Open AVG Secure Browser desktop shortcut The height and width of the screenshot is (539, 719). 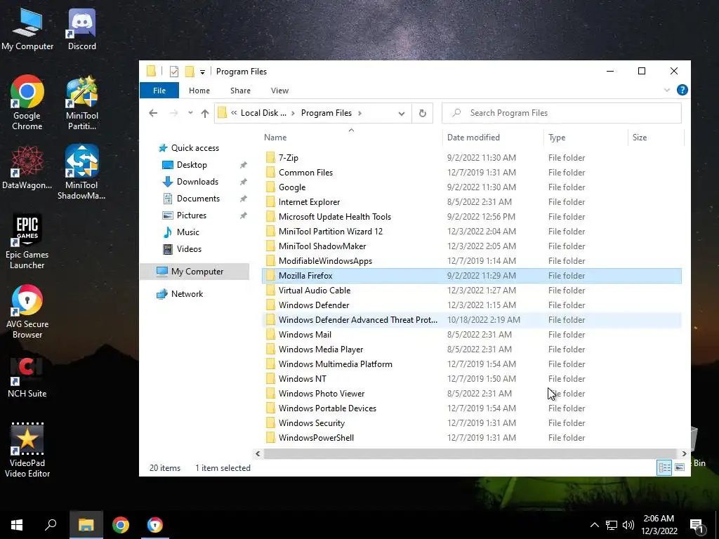point(27,312)
